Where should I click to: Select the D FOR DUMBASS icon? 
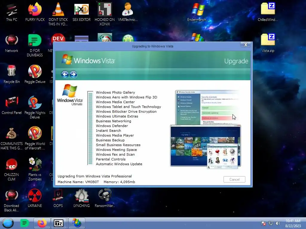(x=35, y=46)
